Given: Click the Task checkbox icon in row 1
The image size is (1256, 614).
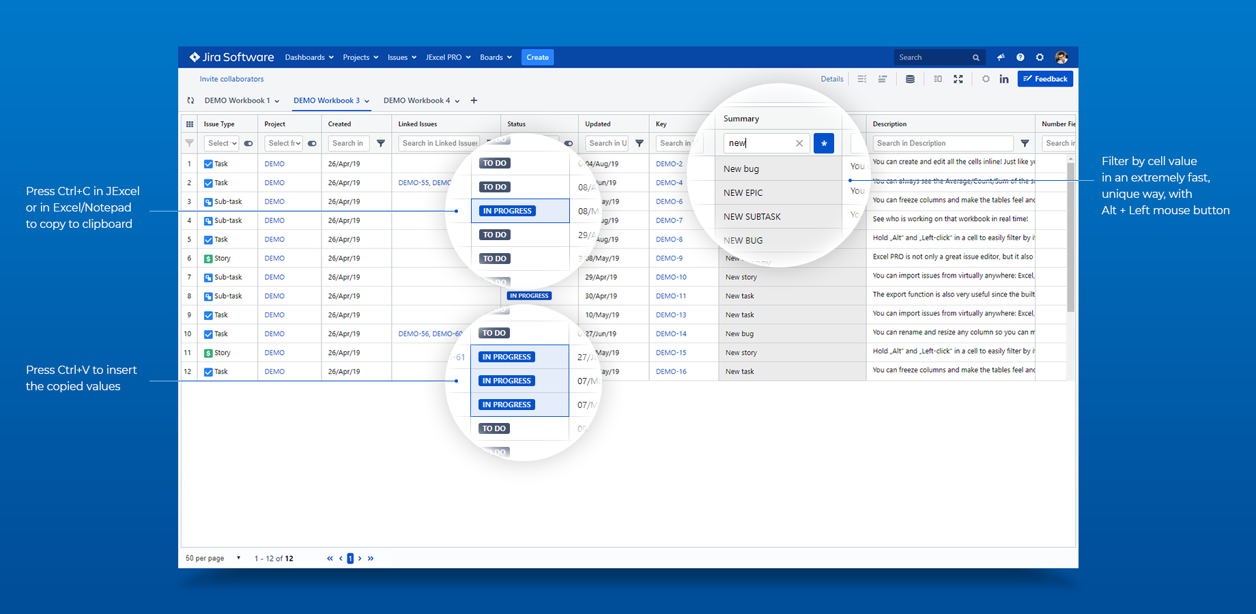Looking at the screenshot, I should [x=208, y=164].
